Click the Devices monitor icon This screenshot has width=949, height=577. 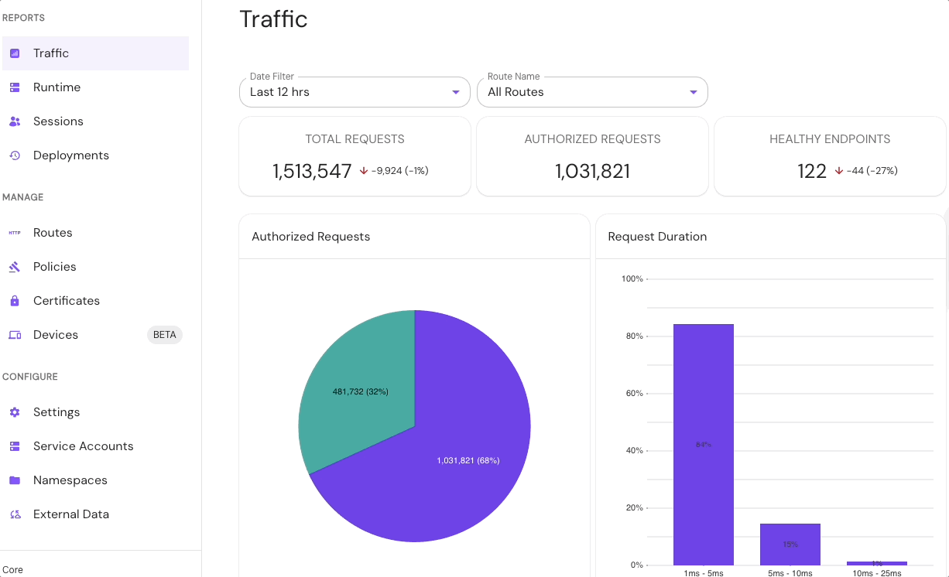[x=15, y=334]
